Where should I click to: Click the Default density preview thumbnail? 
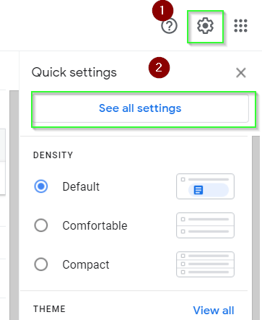point(205,186)
